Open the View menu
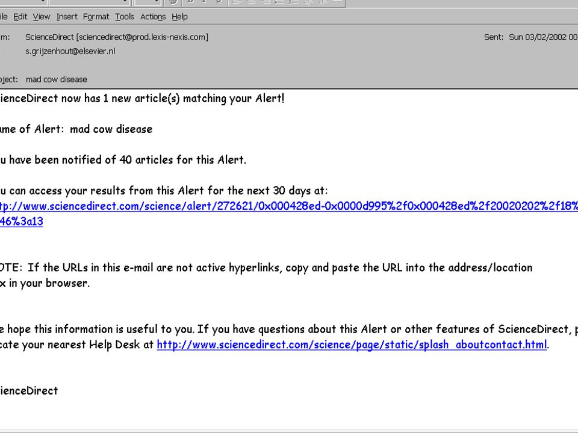The height and width of the screenshot is (433, 578). (x=42, y=17)
